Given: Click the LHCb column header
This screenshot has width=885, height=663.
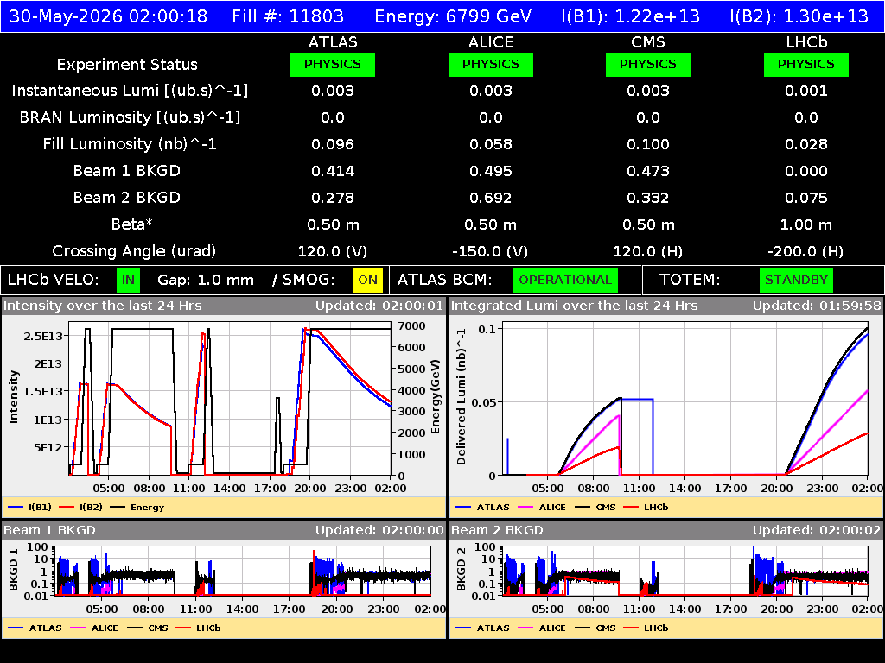Looking at the screenshot, I should pyautogui.click(x=806, y=42).
